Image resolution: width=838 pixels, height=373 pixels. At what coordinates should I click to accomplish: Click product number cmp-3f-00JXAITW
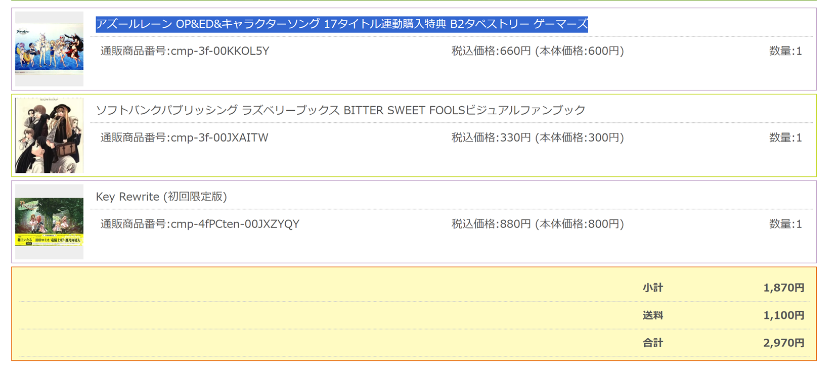pos(184,137)
